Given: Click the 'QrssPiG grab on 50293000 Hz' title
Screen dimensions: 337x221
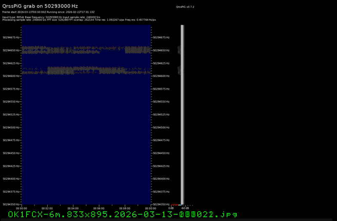Looking at the screenshot, I should 43,7.
